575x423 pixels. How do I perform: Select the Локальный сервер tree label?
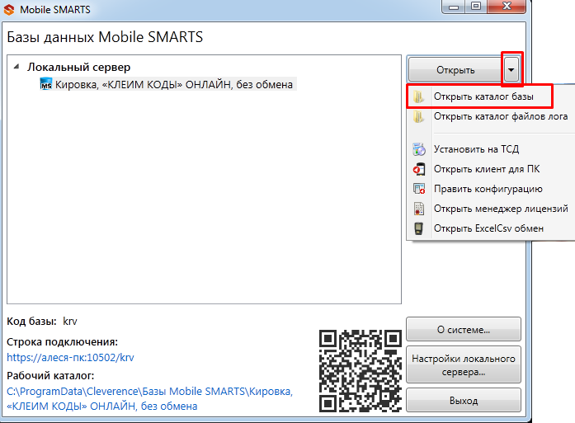[79, 67]
